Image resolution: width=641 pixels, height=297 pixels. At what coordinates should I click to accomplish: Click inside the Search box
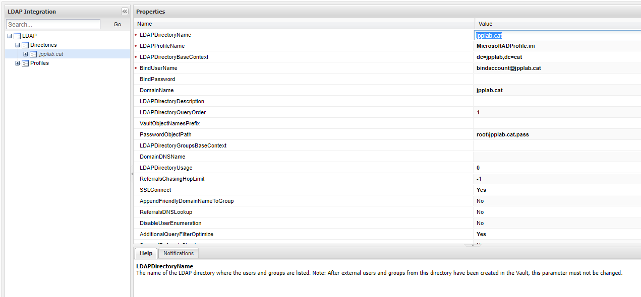pos(52,24)
